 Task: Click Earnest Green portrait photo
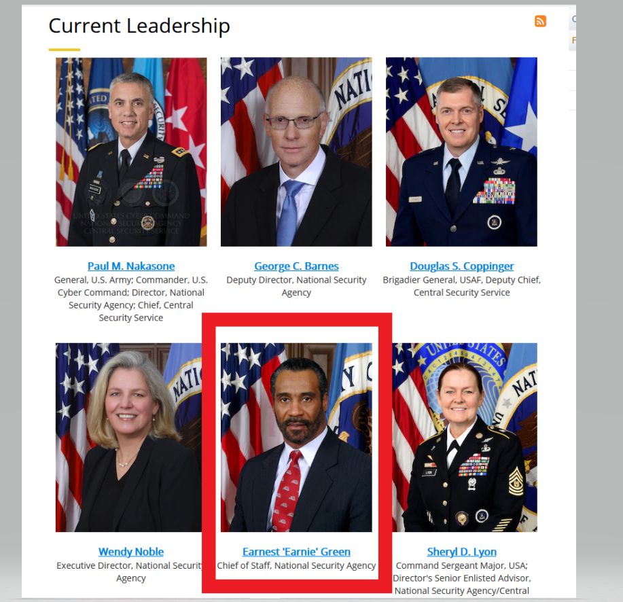[296, 438]
